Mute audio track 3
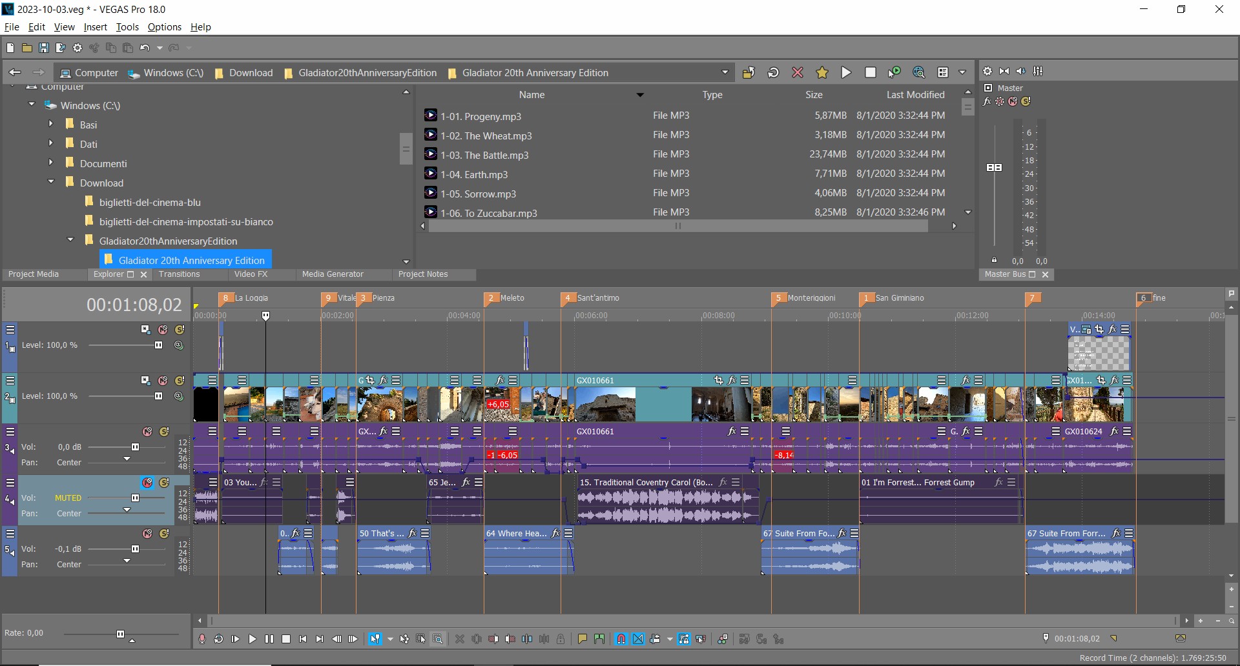Image resolution: width=1240 pixels, height=666 pixels. pyautogui.click(x=147, y=432)
